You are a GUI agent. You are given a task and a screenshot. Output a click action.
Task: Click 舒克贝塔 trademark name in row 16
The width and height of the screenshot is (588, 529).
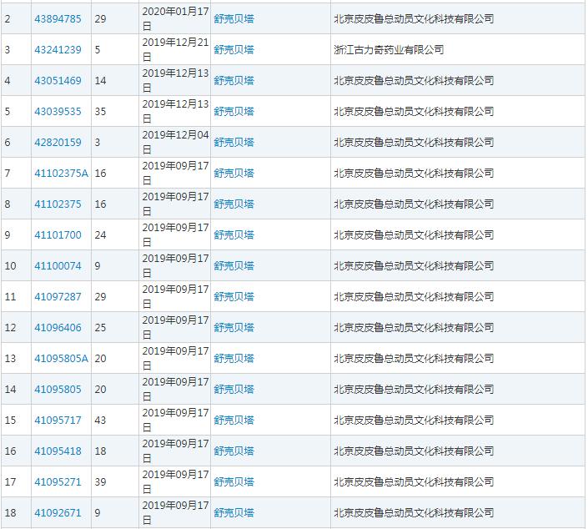tap(234, 451)
